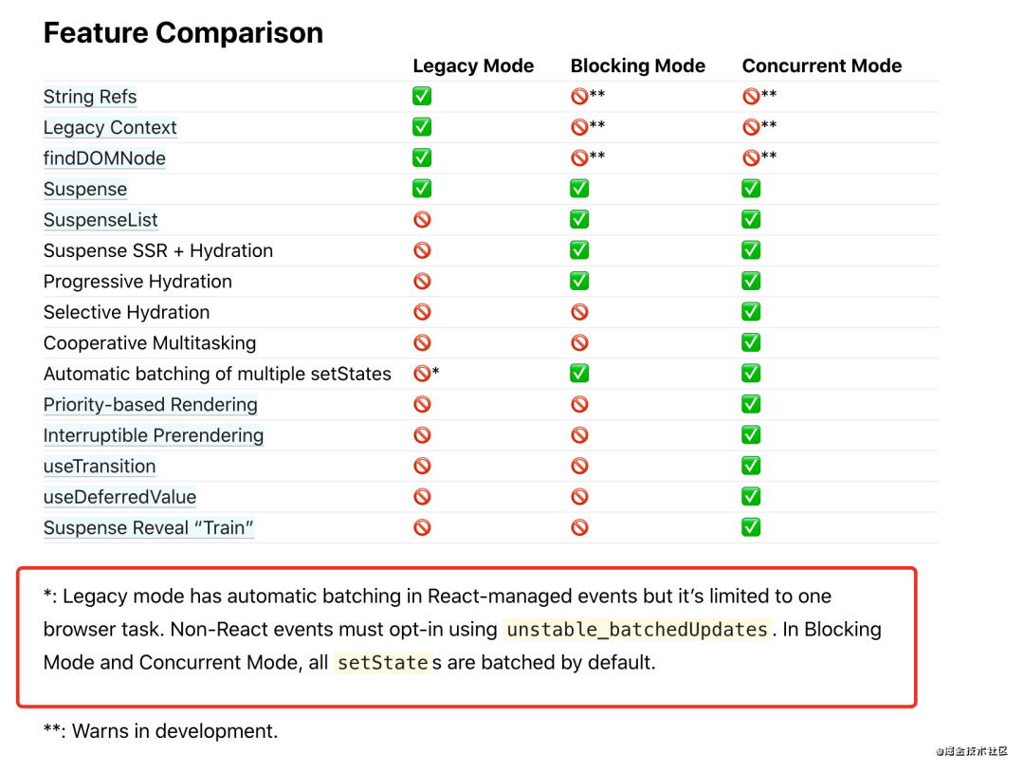Click the unstable_batchedUpdates code text
The width and height of the screenshot is (1024, 771).
coord(637,629)
